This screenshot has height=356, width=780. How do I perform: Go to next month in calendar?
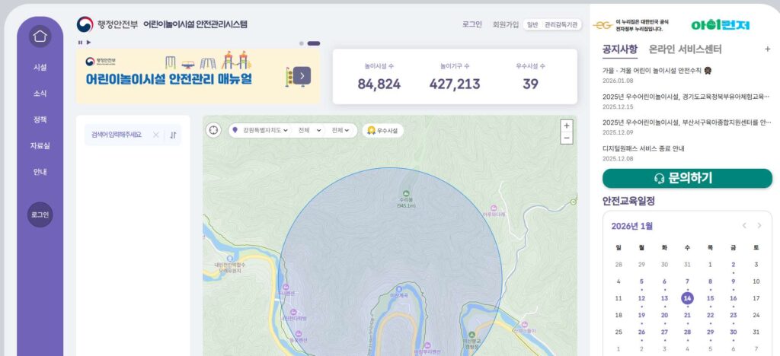759,225
